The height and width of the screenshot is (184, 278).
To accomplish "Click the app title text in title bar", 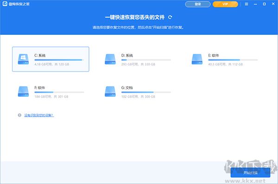I will coord(19,4).
